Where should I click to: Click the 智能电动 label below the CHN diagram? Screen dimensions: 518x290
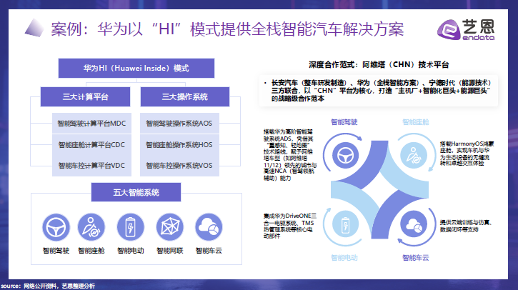click(x=344, y=258)
